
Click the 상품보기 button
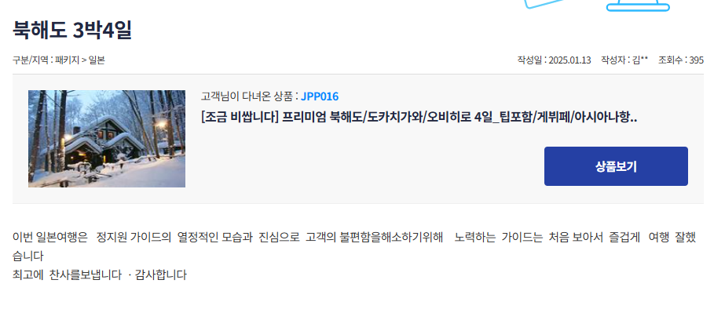[616, 166]
